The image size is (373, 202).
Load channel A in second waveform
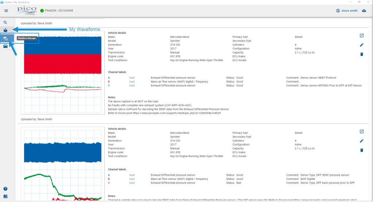pos(132,175)
